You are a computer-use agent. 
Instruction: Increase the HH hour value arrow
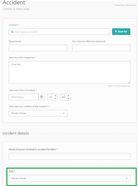(55, 96)
